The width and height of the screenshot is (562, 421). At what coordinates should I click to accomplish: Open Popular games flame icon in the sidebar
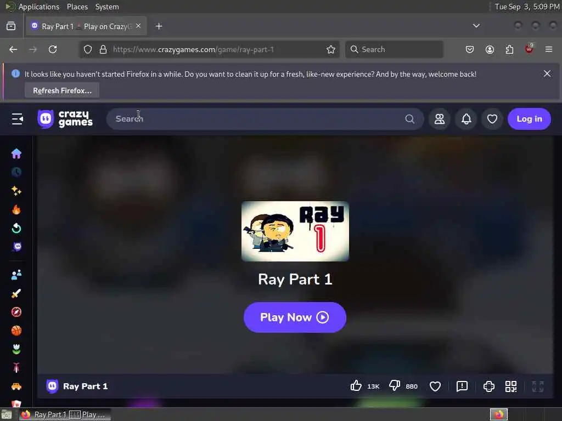[x=16, y=209]
